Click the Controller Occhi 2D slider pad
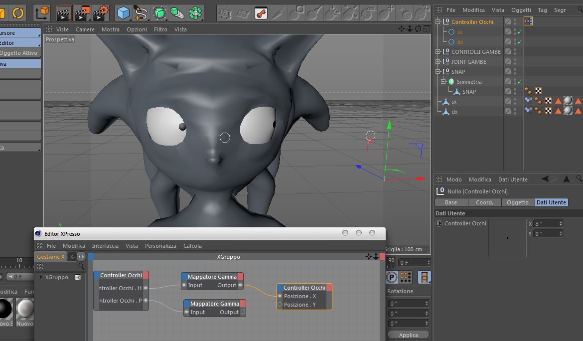This screenshot has height=341, width=583. pos(507,238)
